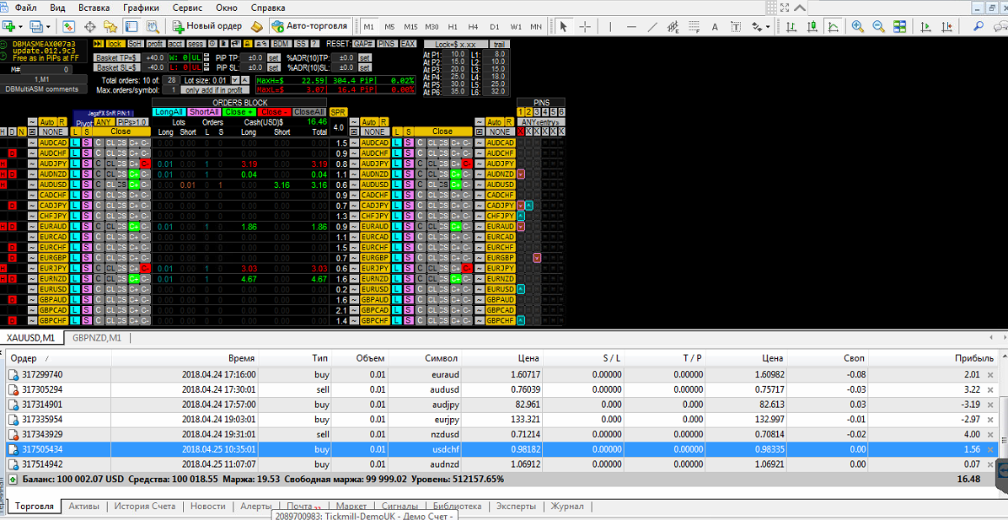Viewport: 1008px width, 520px height.
Task: Click the Basket TP=$ value field
Action: (x=154, y=57)
